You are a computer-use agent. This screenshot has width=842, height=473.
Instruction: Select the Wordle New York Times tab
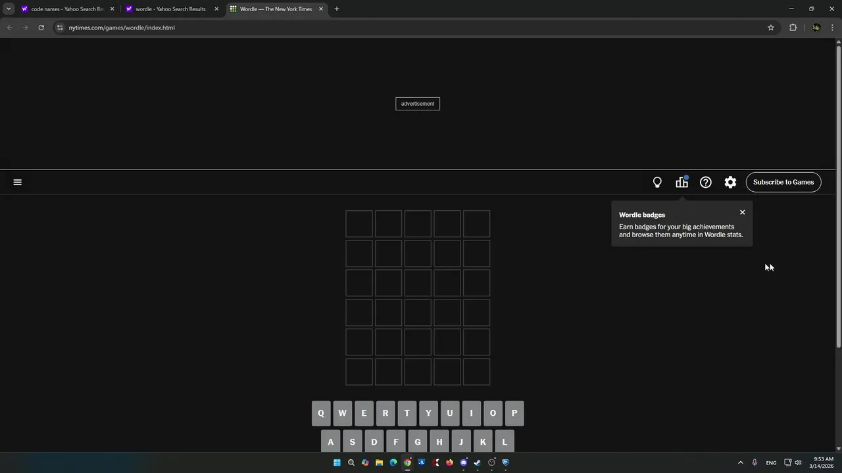click(x=276, y=9)
